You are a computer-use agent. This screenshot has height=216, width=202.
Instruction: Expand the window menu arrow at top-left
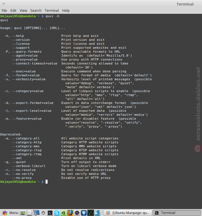[4, 4]
